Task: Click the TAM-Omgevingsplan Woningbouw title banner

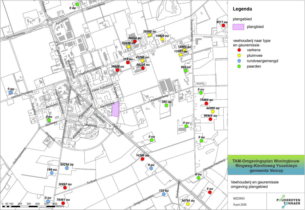Action: click(266, 165)
